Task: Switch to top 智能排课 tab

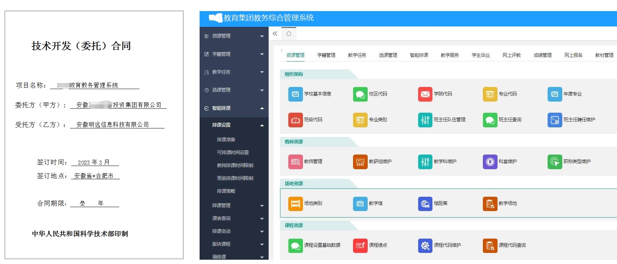Action: (419, 55)
